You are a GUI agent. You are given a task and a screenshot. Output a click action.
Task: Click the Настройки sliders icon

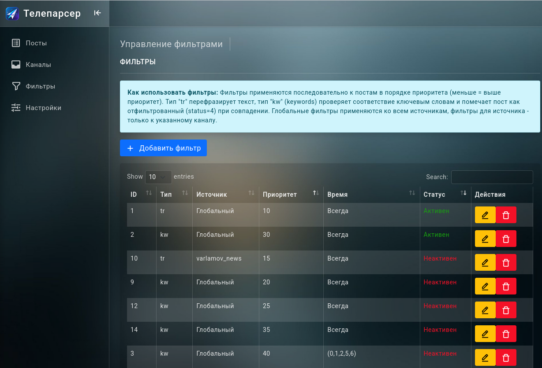pyautogui.click(x=16, y=107)
